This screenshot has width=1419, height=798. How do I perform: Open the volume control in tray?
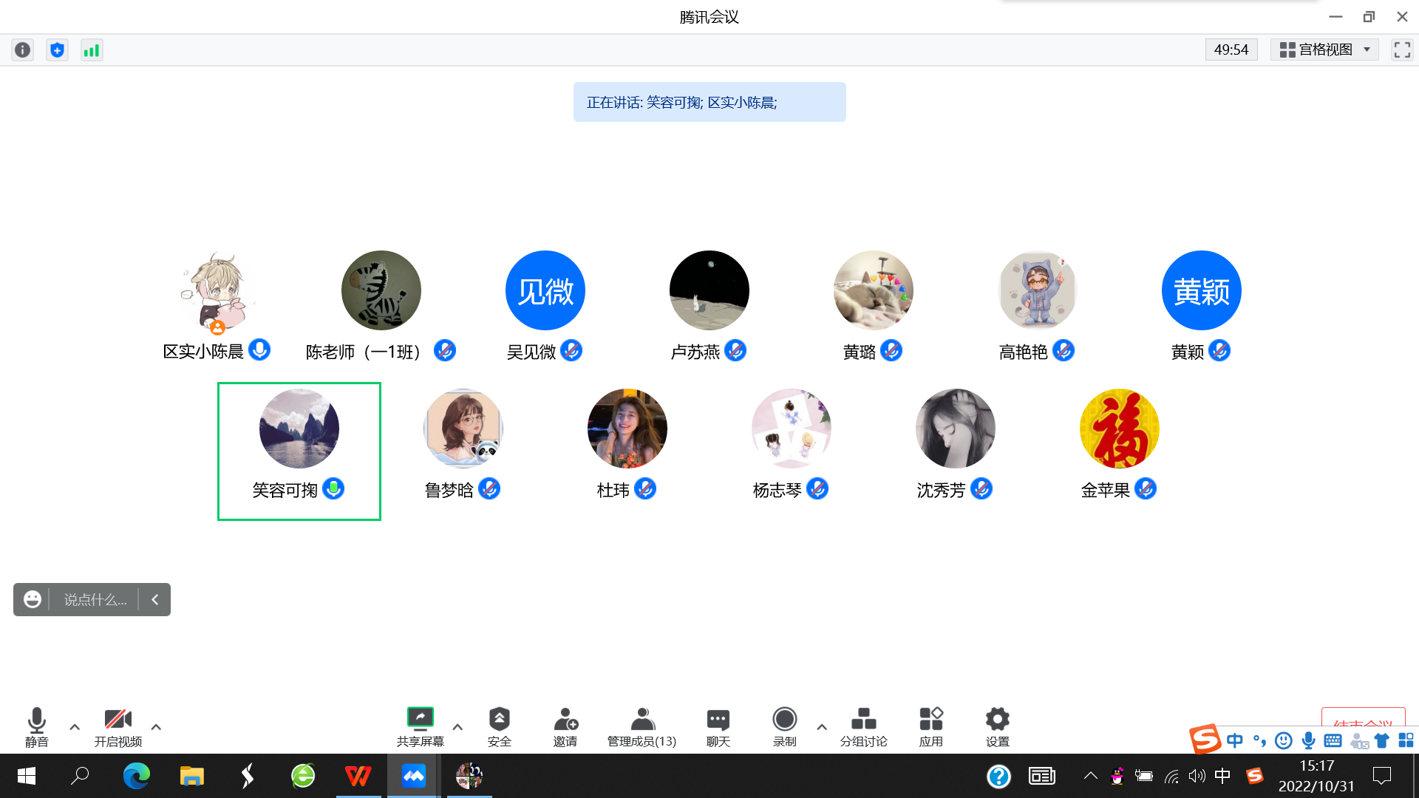click(x=1197, y=776)
